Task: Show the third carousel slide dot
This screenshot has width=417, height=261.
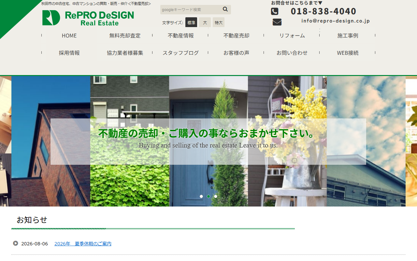Action: pos(216,196)
